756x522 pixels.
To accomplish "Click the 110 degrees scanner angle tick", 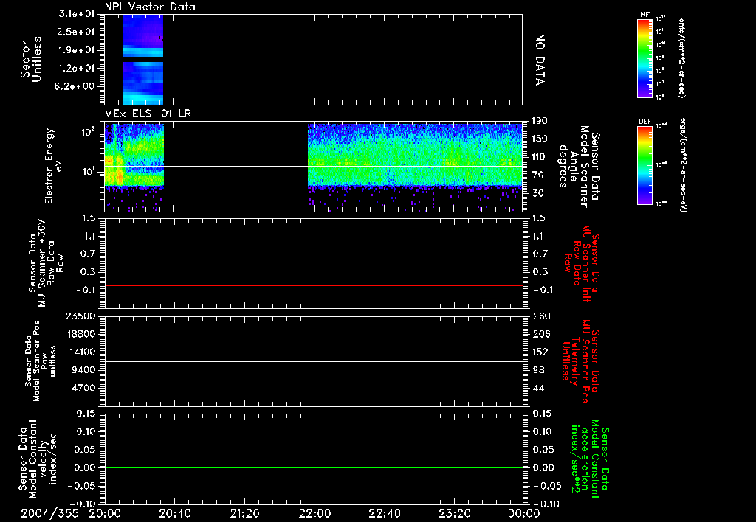I will (540, 157).
